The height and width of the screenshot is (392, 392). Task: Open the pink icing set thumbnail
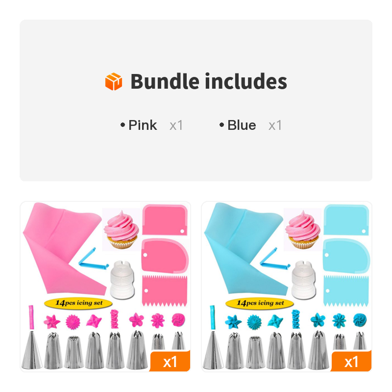tap(105, 287)
